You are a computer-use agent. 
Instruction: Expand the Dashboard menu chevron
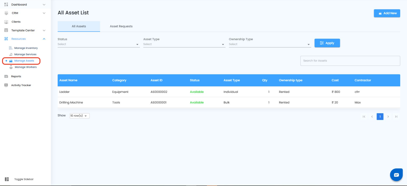[44, 5]
